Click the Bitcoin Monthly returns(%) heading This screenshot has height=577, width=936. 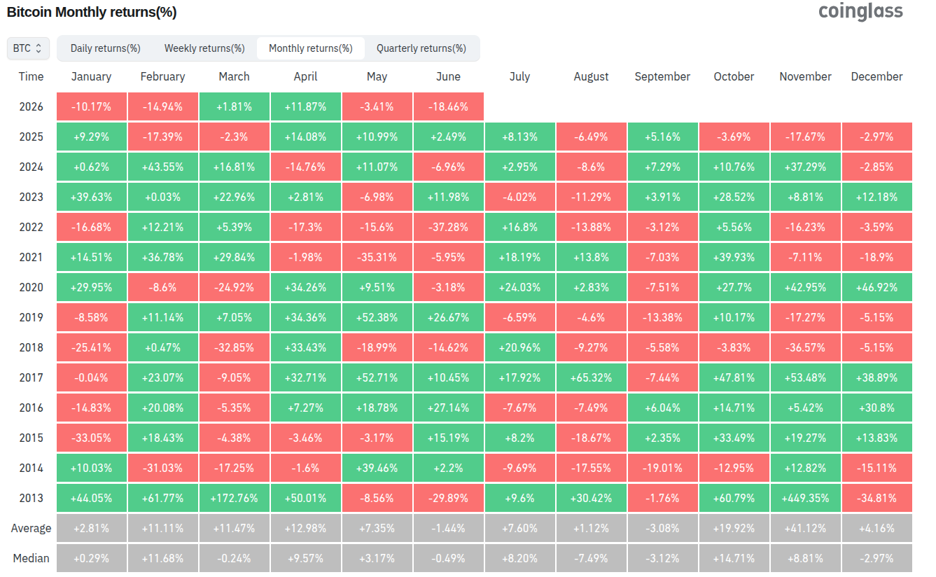click(92, 13)
